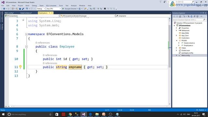Click the Home icon in Solution Explorer
Screen dimensions: 208x117
[x=180, y=17]
